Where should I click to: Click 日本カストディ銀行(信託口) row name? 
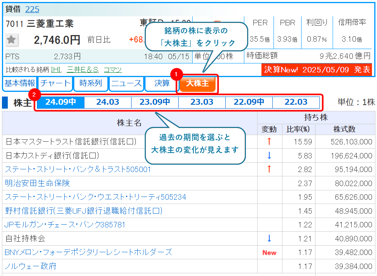coord(52,156)
